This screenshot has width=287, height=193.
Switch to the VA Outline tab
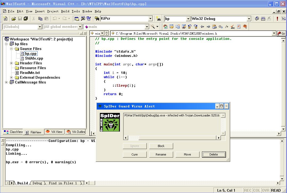pos(76,132)
